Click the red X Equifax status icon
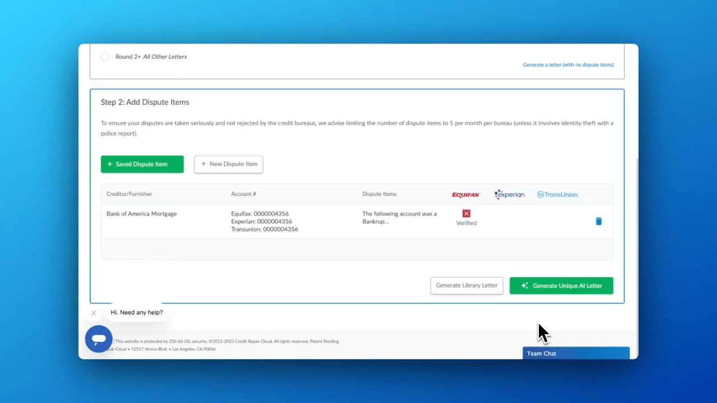Image resolution: width=717 pixels, height=403 pixels. click(x=466, y=214)
